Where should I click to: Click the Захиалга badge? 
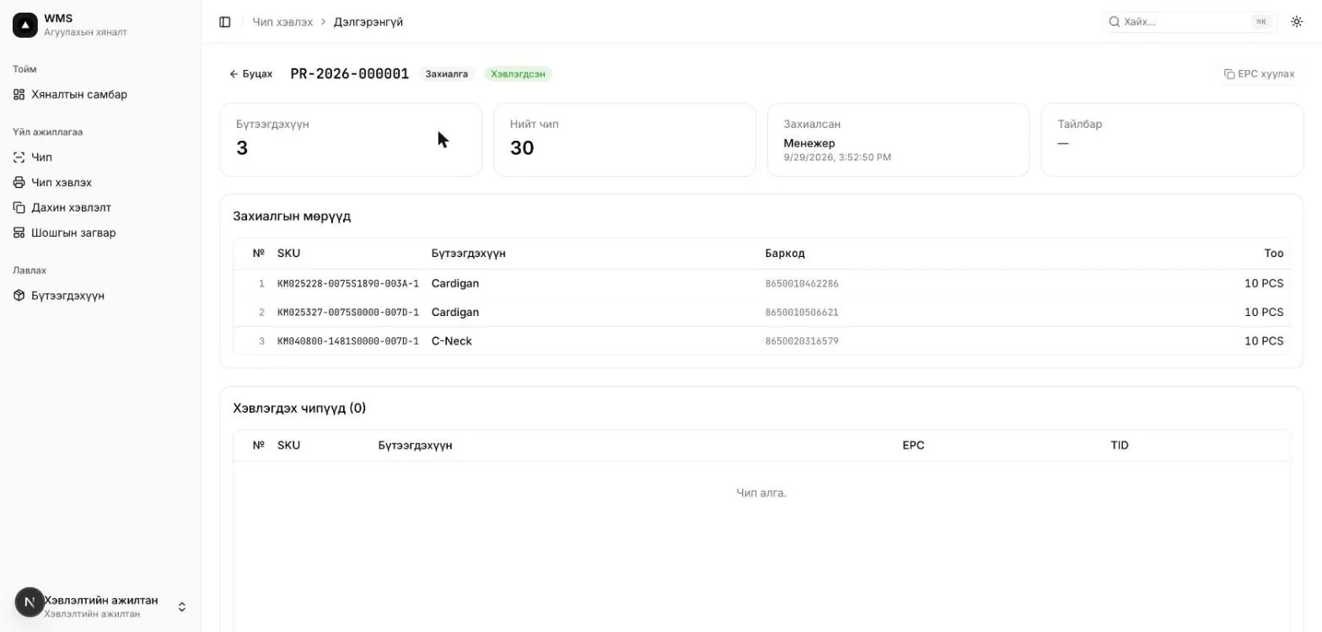point(447,74)
